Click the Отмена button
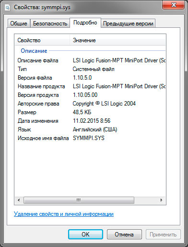188x247 pixels. tap(124, 235)
